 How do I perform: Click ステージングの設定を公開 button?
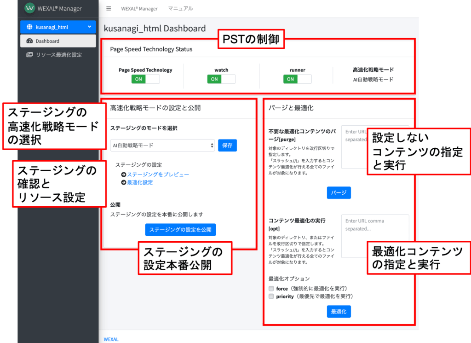coord(180,230)
